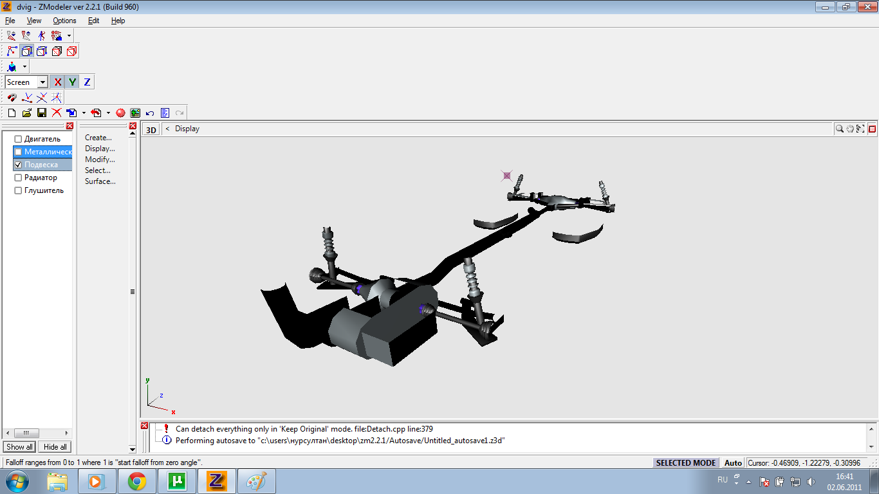Open the textures browser cactus icon
The width and height of the screenshot is (879, 494).
(135, 113)
